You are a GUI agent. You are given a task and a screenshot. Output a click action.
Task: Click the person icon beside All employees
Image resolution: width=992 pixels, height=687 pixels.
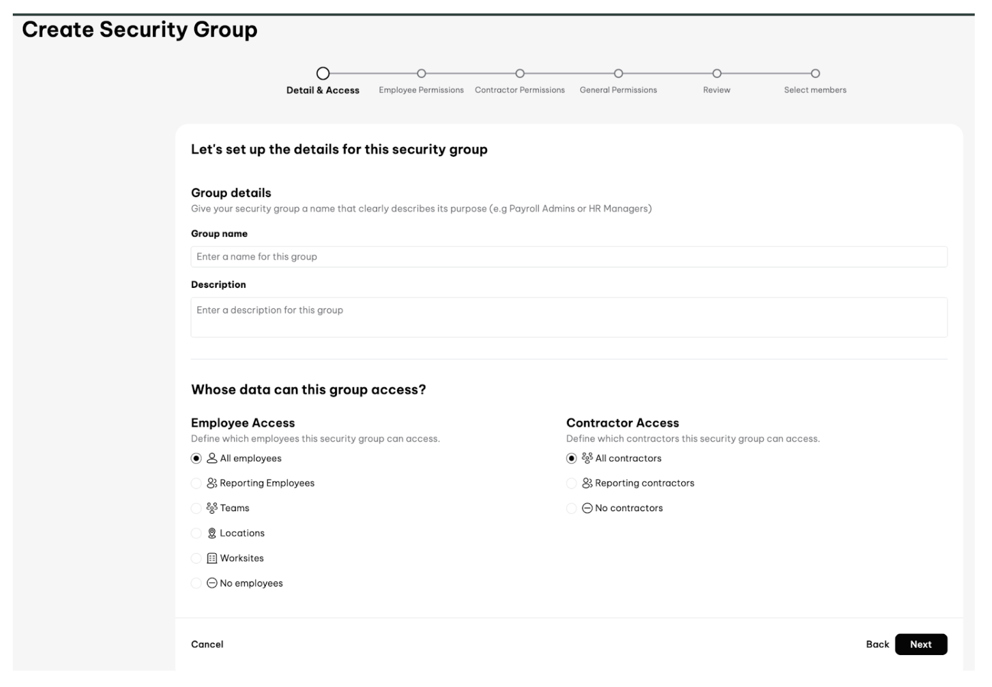(x=212, y=458)
